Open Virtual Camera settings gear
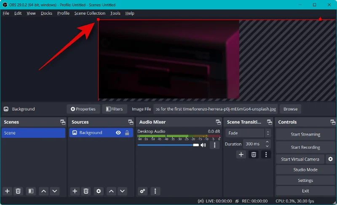The image size is (337, 205). 331,159
